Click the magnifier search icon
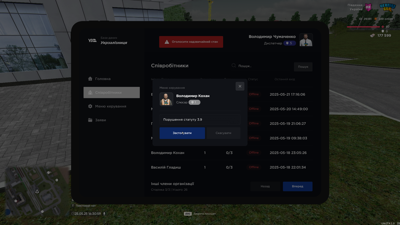The width and height of the screenshot is (400, 225). pyautogui.click(x=234, y=66)
